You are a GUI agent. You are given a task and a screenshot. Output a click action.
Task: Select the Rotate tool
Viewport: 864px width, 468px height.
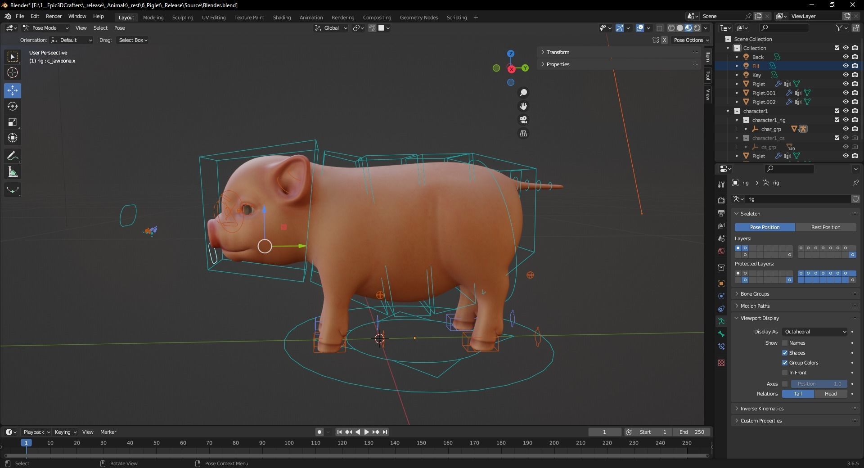13,106
